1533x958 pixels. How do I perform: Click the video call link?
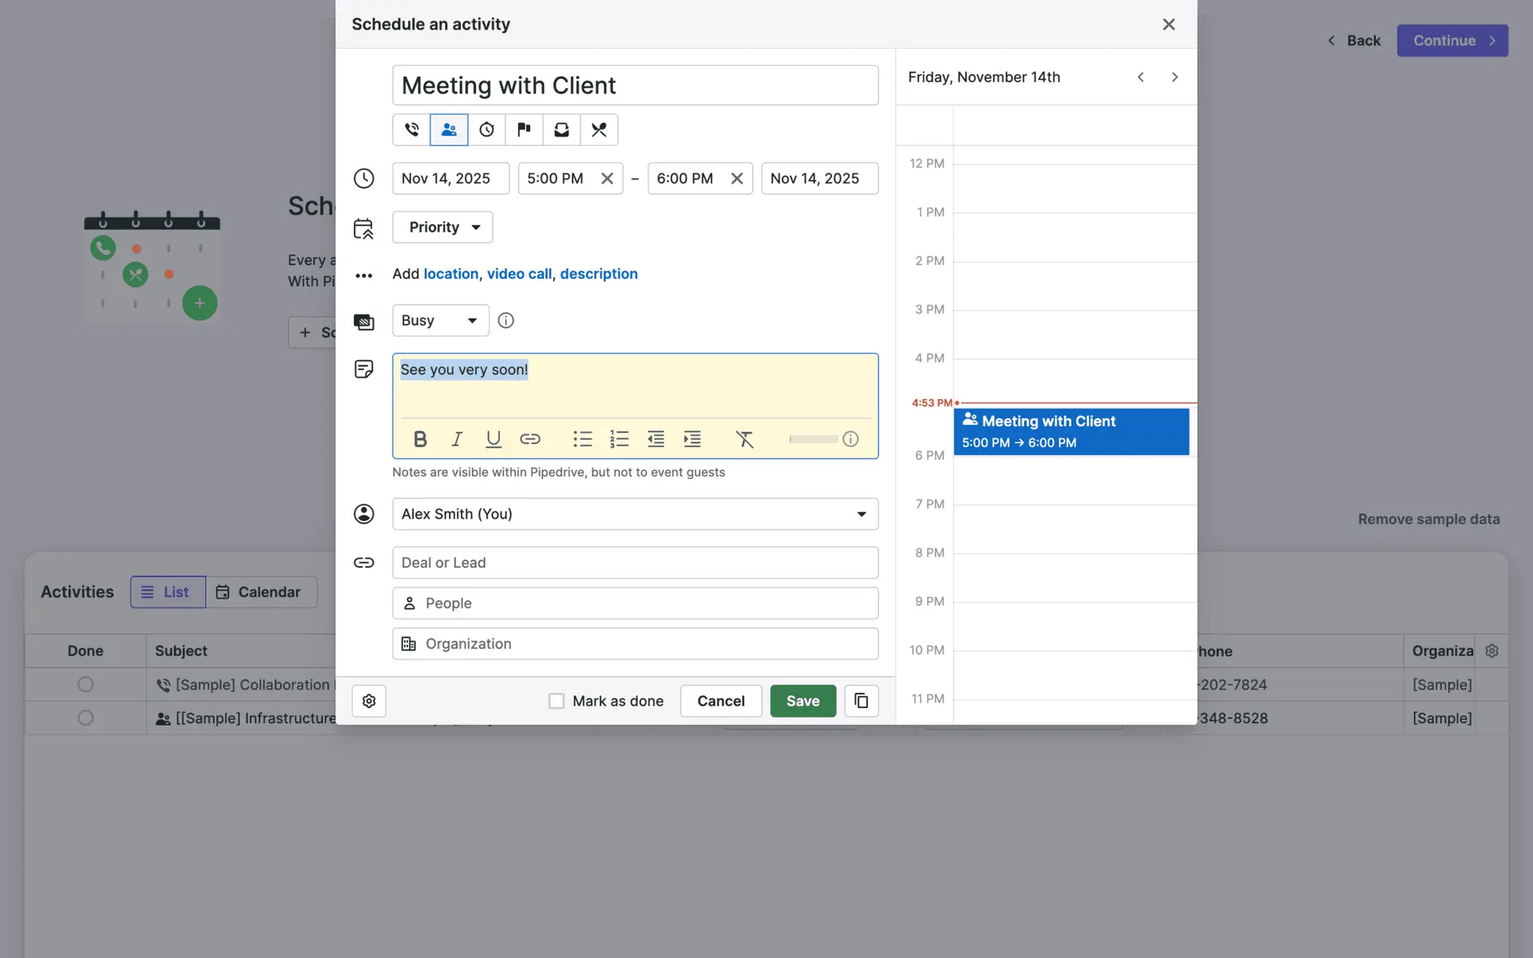point(519,274)
